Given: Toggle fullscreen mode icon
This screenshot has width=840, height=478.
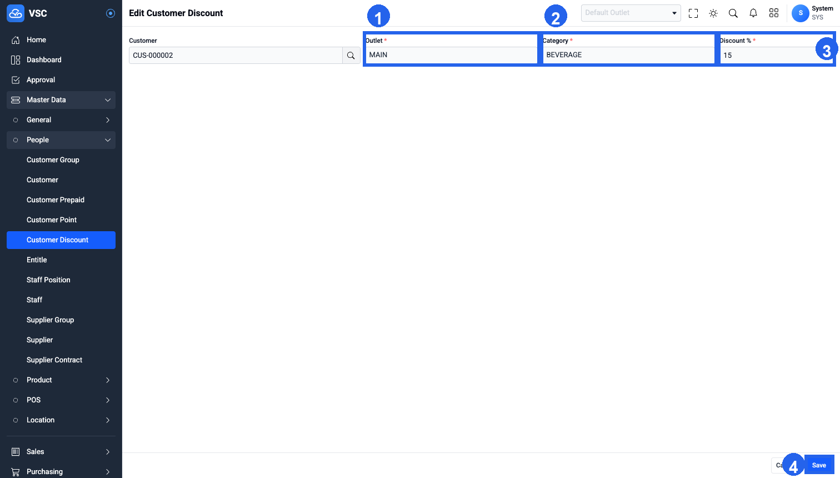Looking at the screenshot, I should click(x=693, y=13).
